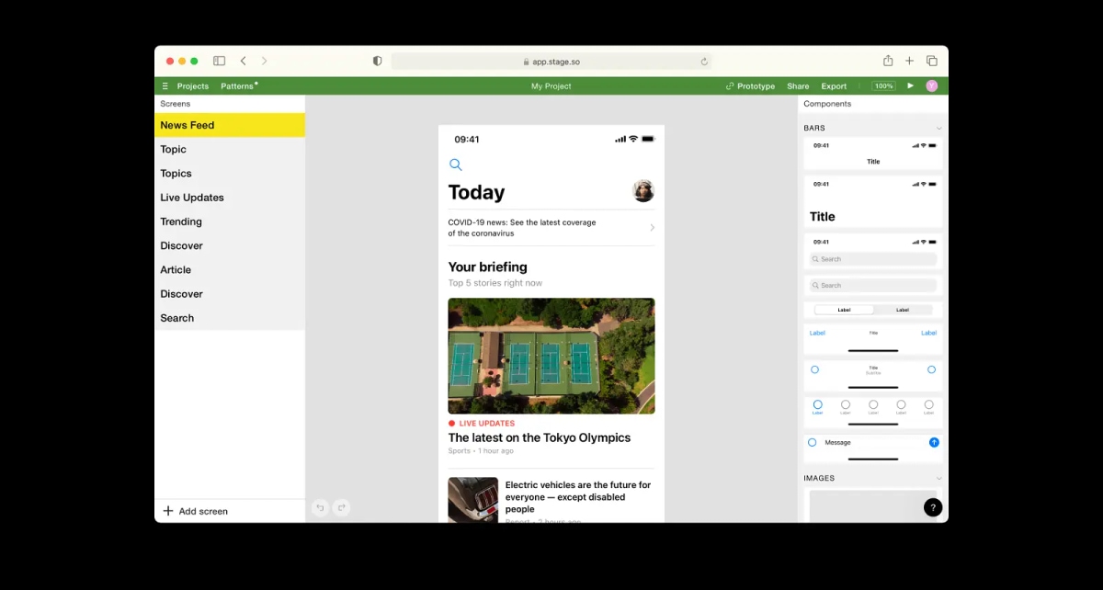
Task: Open the Projects menu
Action: 193,85
